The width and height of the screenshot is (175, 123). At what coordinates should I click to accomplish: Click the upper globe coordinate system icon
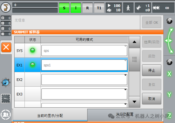point(169,21)
